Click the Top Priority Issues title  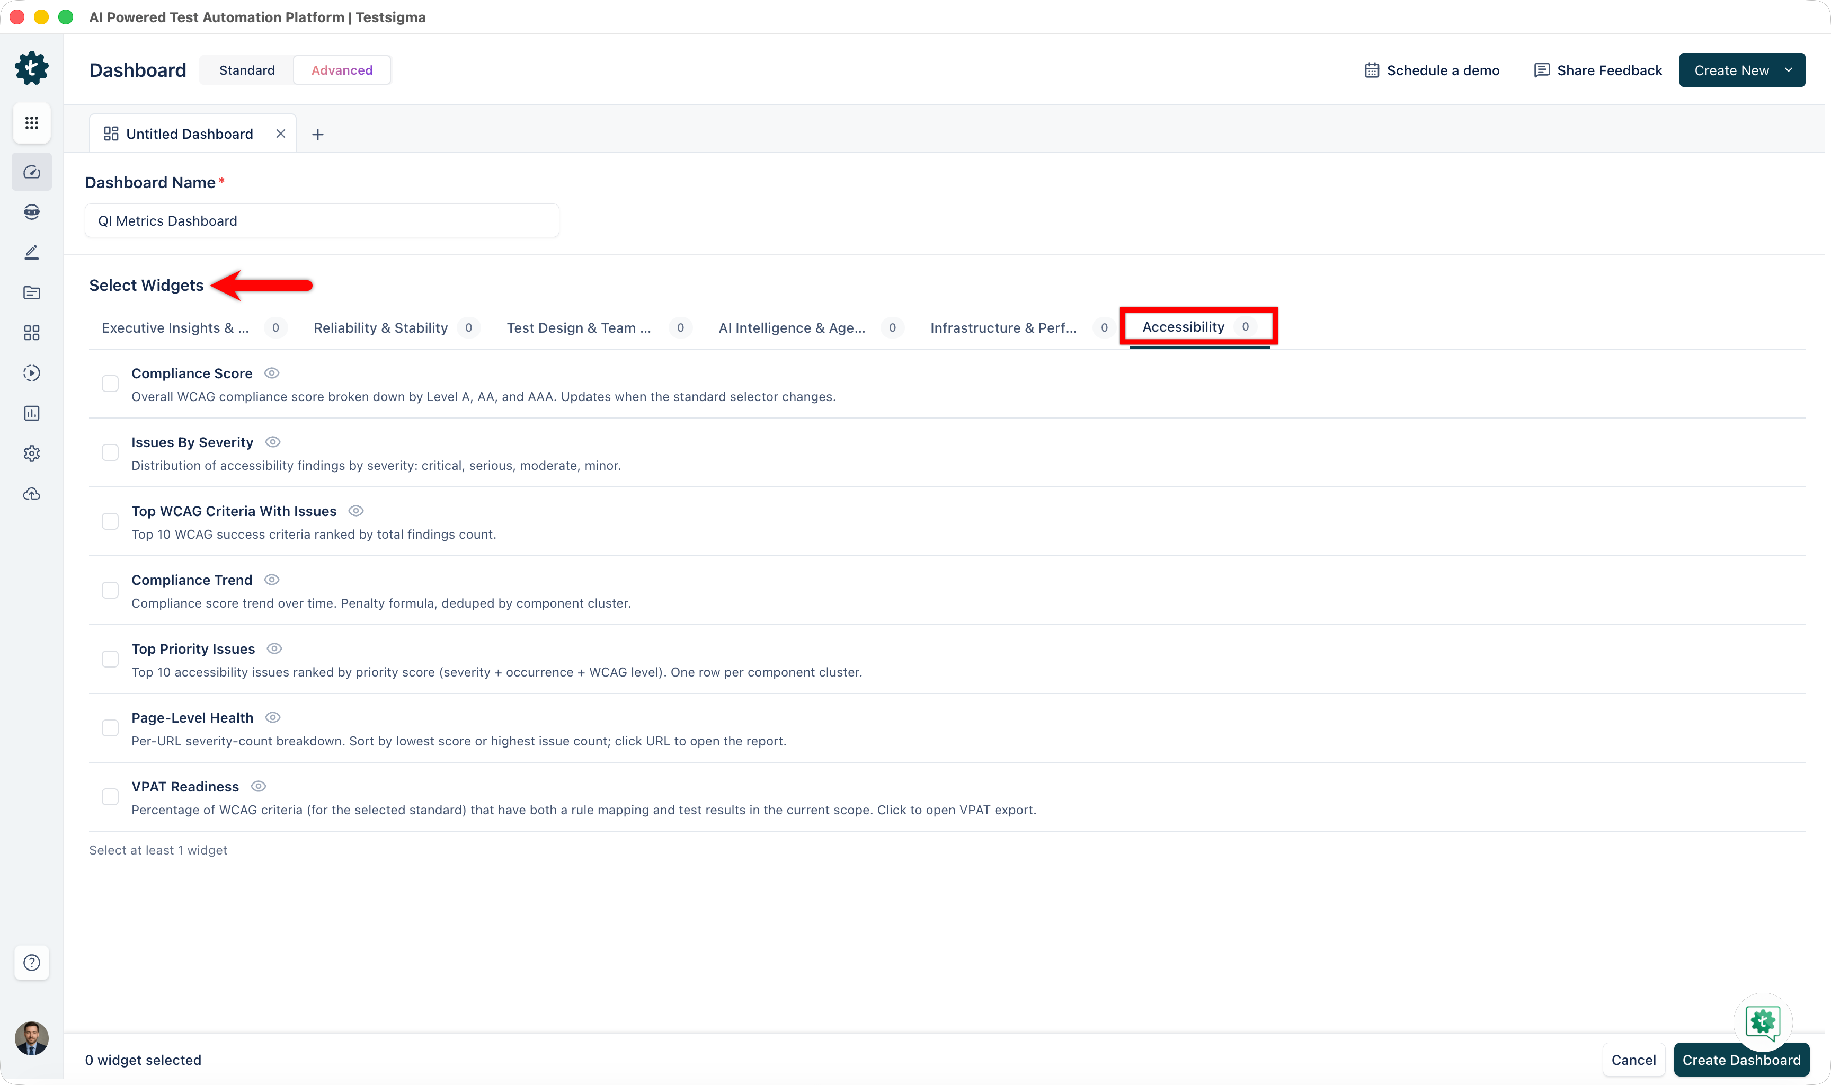point(193,649)
